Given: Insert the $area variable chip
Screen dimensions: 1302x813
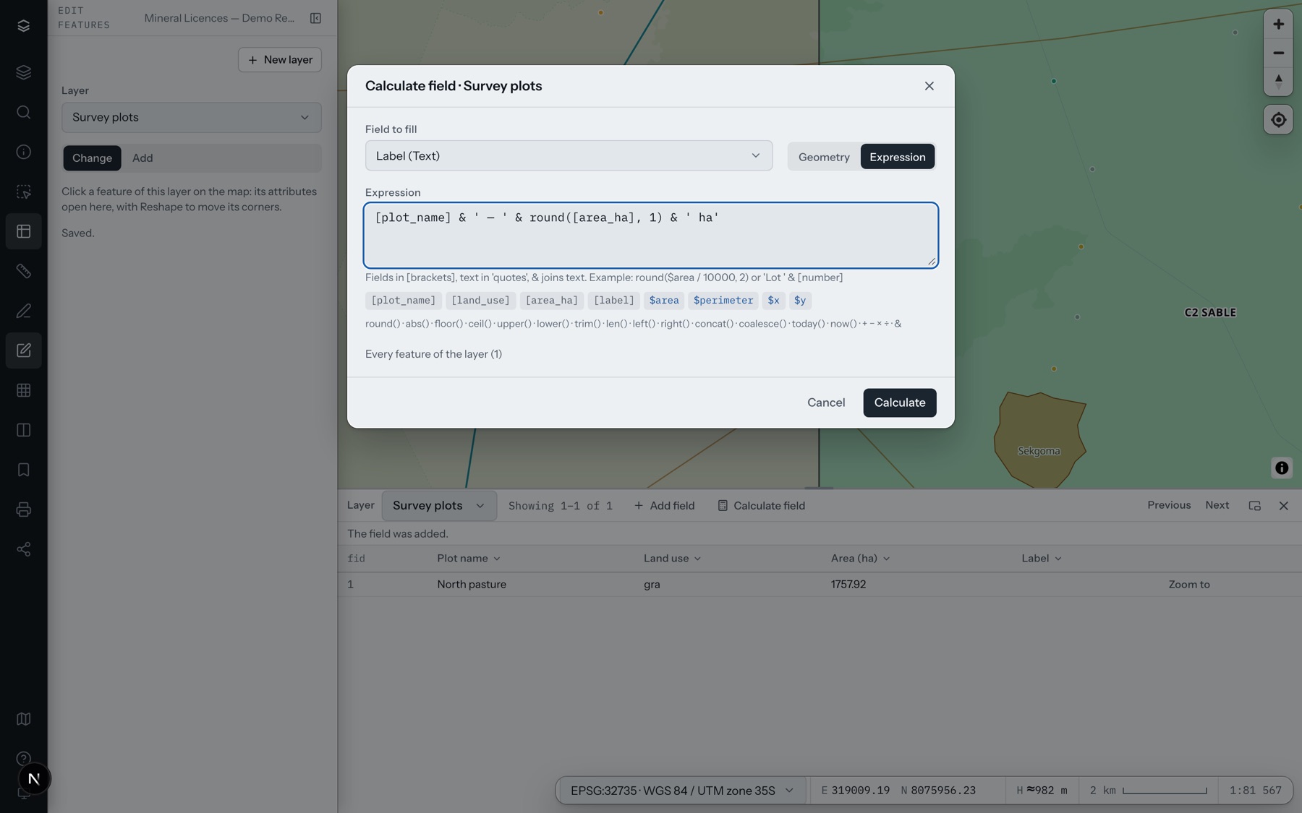Looking at the screenshot, I should coord(663,301).
